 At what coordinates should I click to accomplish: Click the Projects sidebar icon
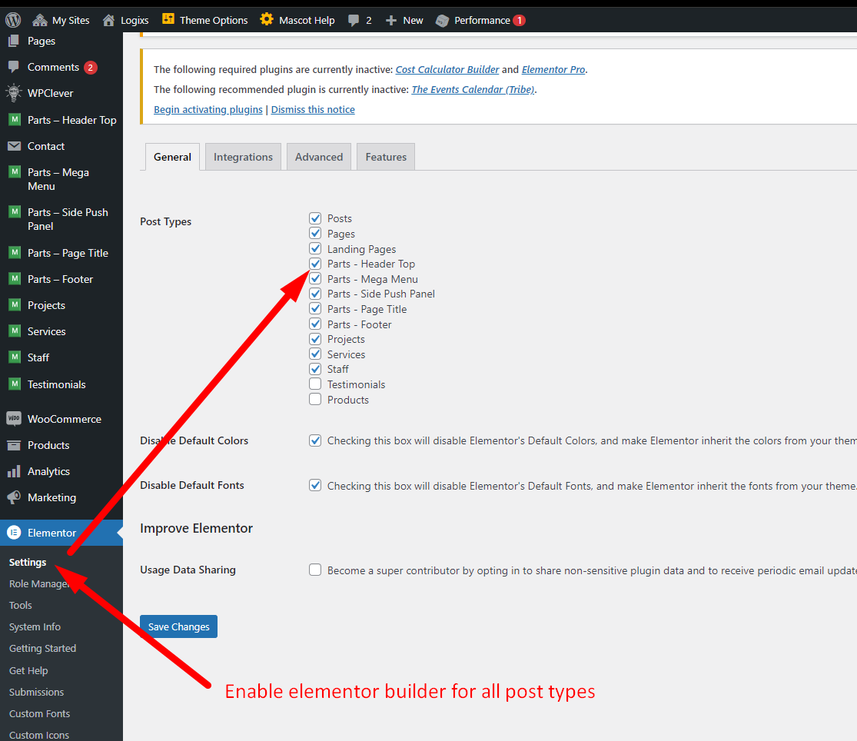tap(15, 304)
